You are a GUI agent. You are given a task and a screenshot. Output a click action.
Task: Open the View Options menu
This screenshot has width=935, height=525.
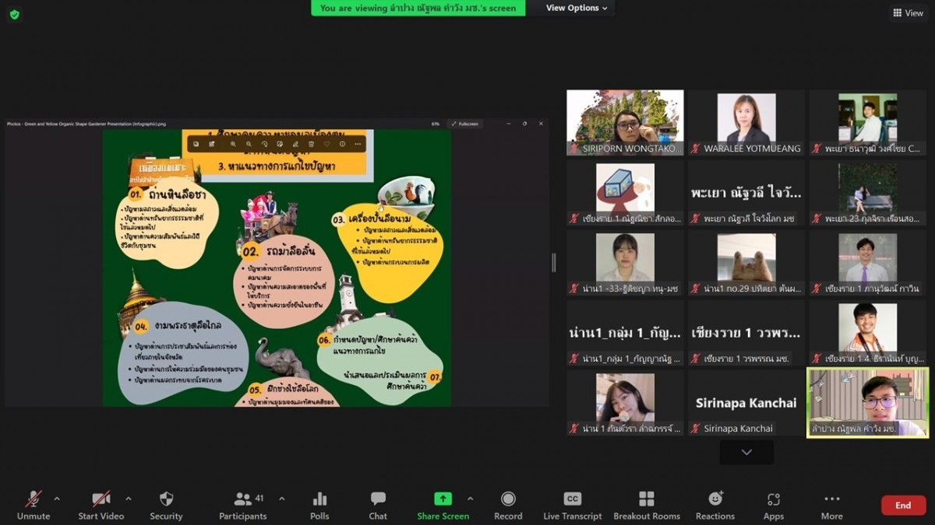[577, 8]
